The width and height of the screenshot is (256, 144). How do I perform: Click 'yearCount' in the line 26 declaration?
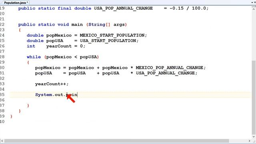pyautogui.click(x=59, y=46)
